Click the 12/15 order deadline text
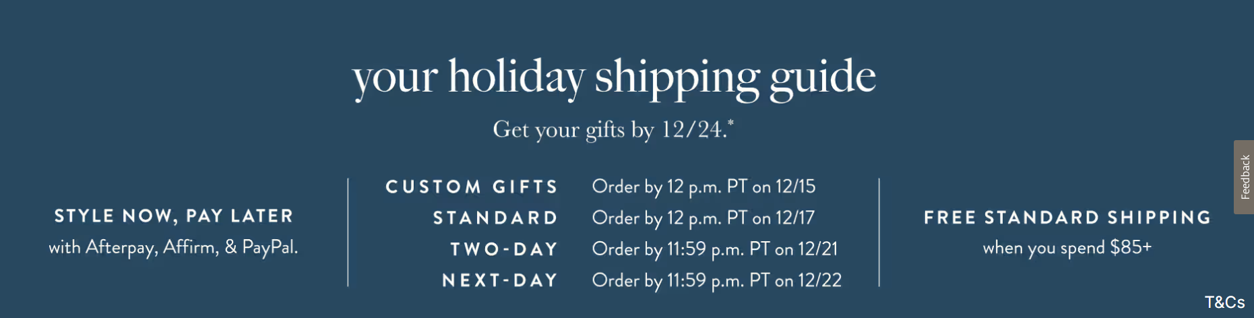 [795, 187]
